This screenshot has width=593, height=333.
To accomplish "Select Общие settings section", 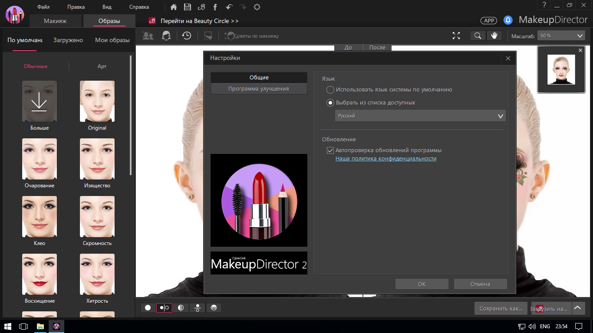I will tap(259, 77).
